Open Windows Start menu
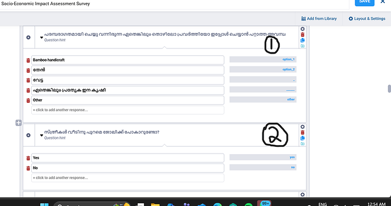391x206 pixels. (x=45, y=204)
